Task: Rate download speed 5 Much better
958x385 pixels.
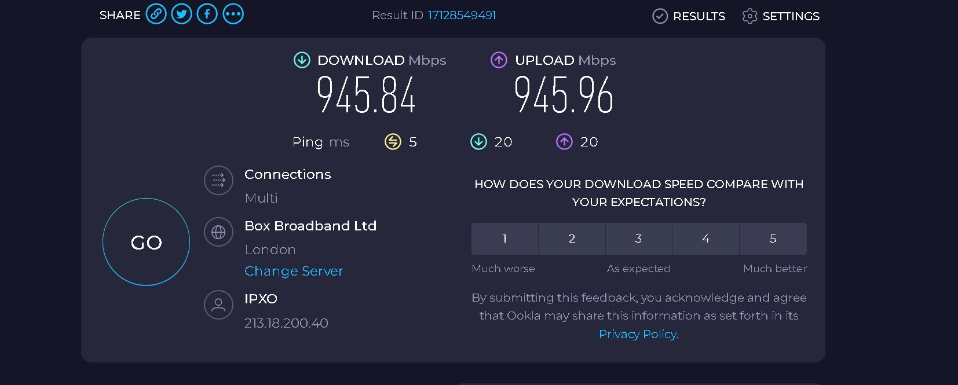Action: 773,239
